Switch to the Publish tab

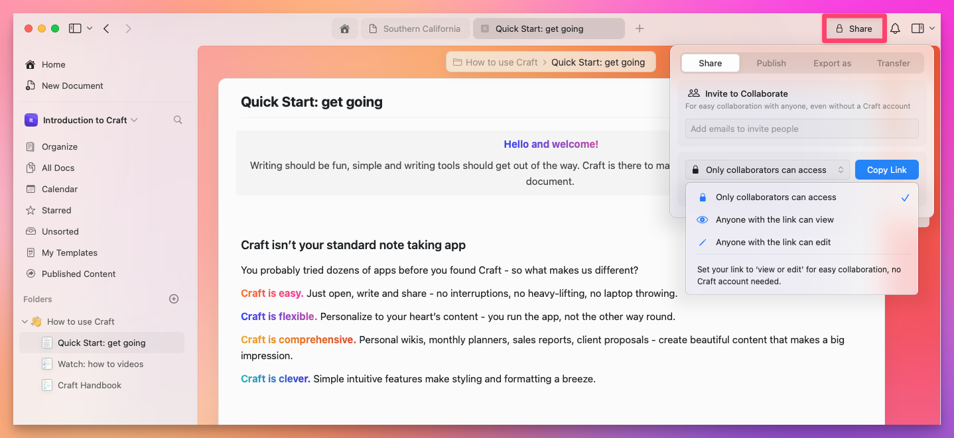[x=771, y=63]
